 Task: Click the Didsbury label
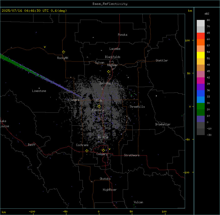tap(97, 110)
